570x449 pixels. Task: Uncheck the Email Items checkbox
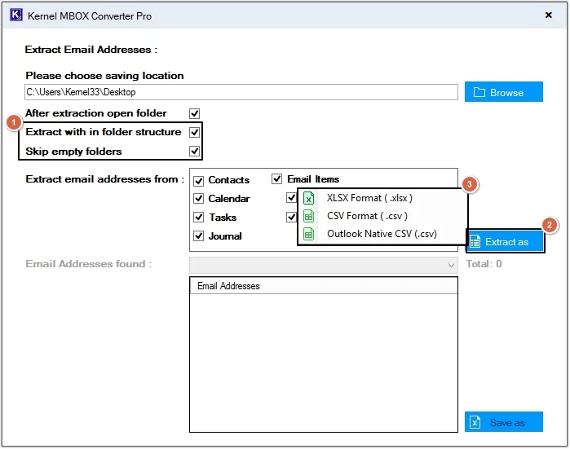point(277,178)
